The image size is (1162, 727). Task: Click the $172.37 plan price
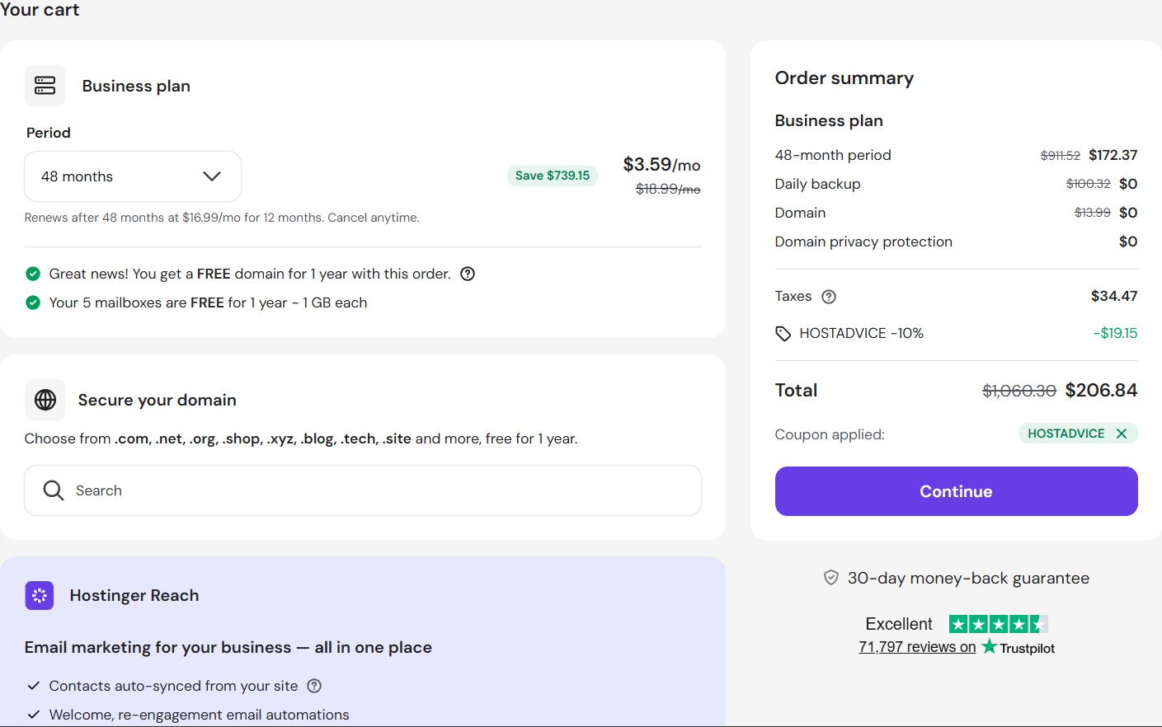click(1113, 155)
